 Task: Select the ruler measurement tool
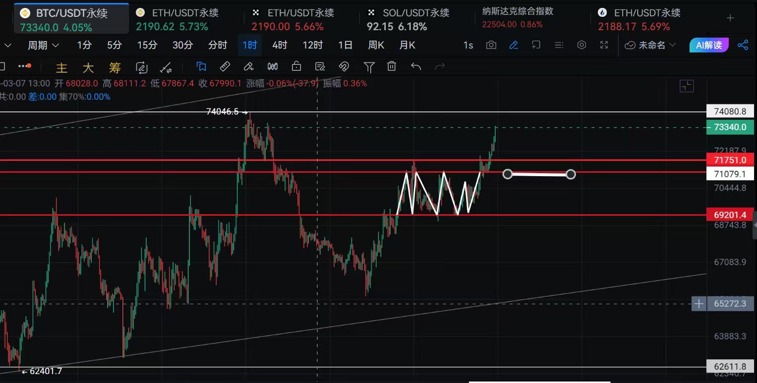225,66
